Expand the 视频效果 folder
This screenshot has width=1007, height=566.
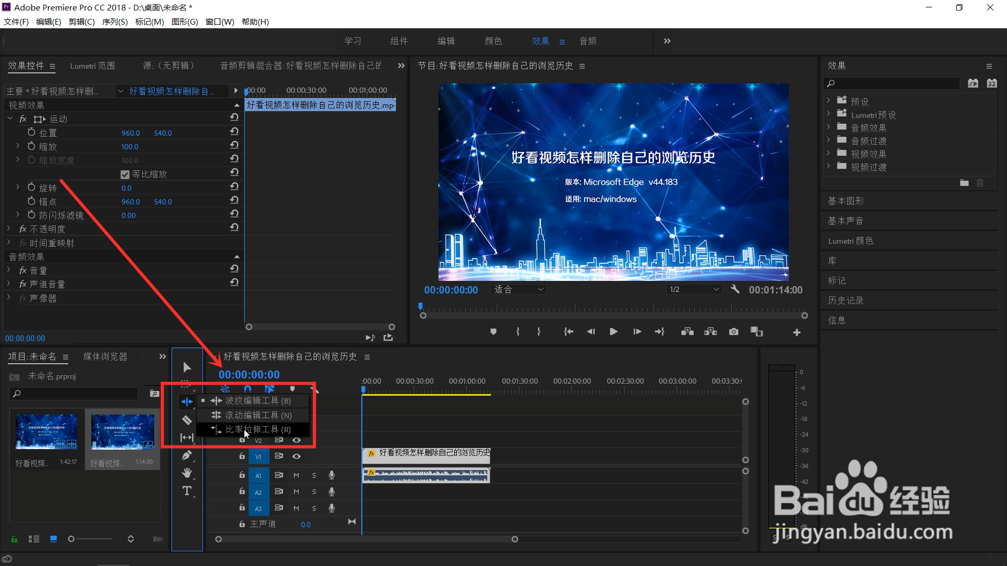[828, 153]
